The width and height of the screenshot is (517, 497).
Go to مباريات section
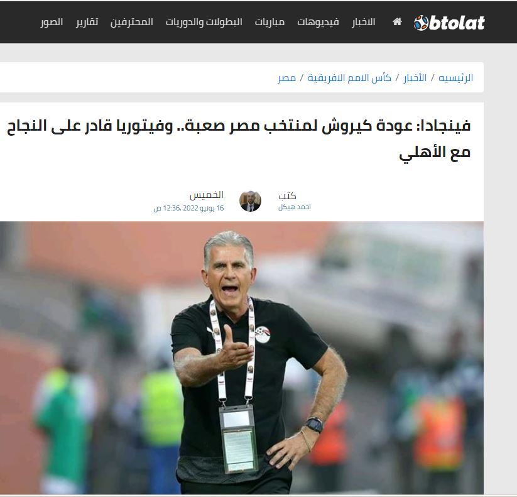[x=269, y=22]
